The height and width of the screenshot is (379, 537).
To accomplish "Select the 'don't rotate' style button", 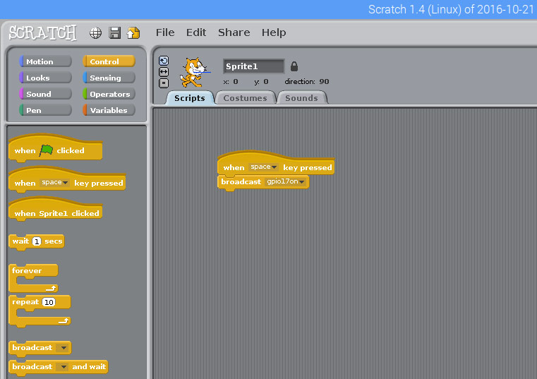I will tap(164, 83).
